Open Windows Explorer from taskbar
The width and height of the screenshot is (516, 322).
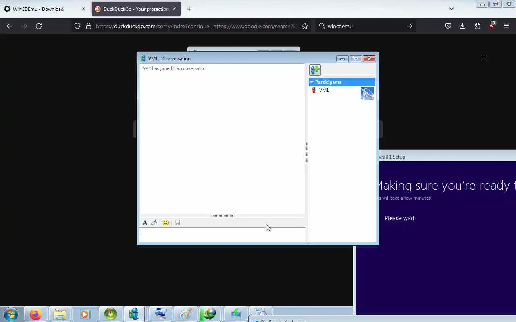pyautogui.click(x=60, y=314)
